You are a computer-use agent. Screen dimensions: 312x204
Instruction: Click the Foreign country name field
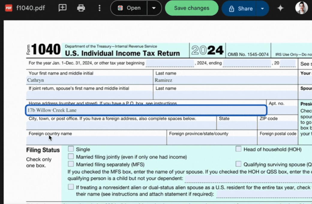[96, 140]
